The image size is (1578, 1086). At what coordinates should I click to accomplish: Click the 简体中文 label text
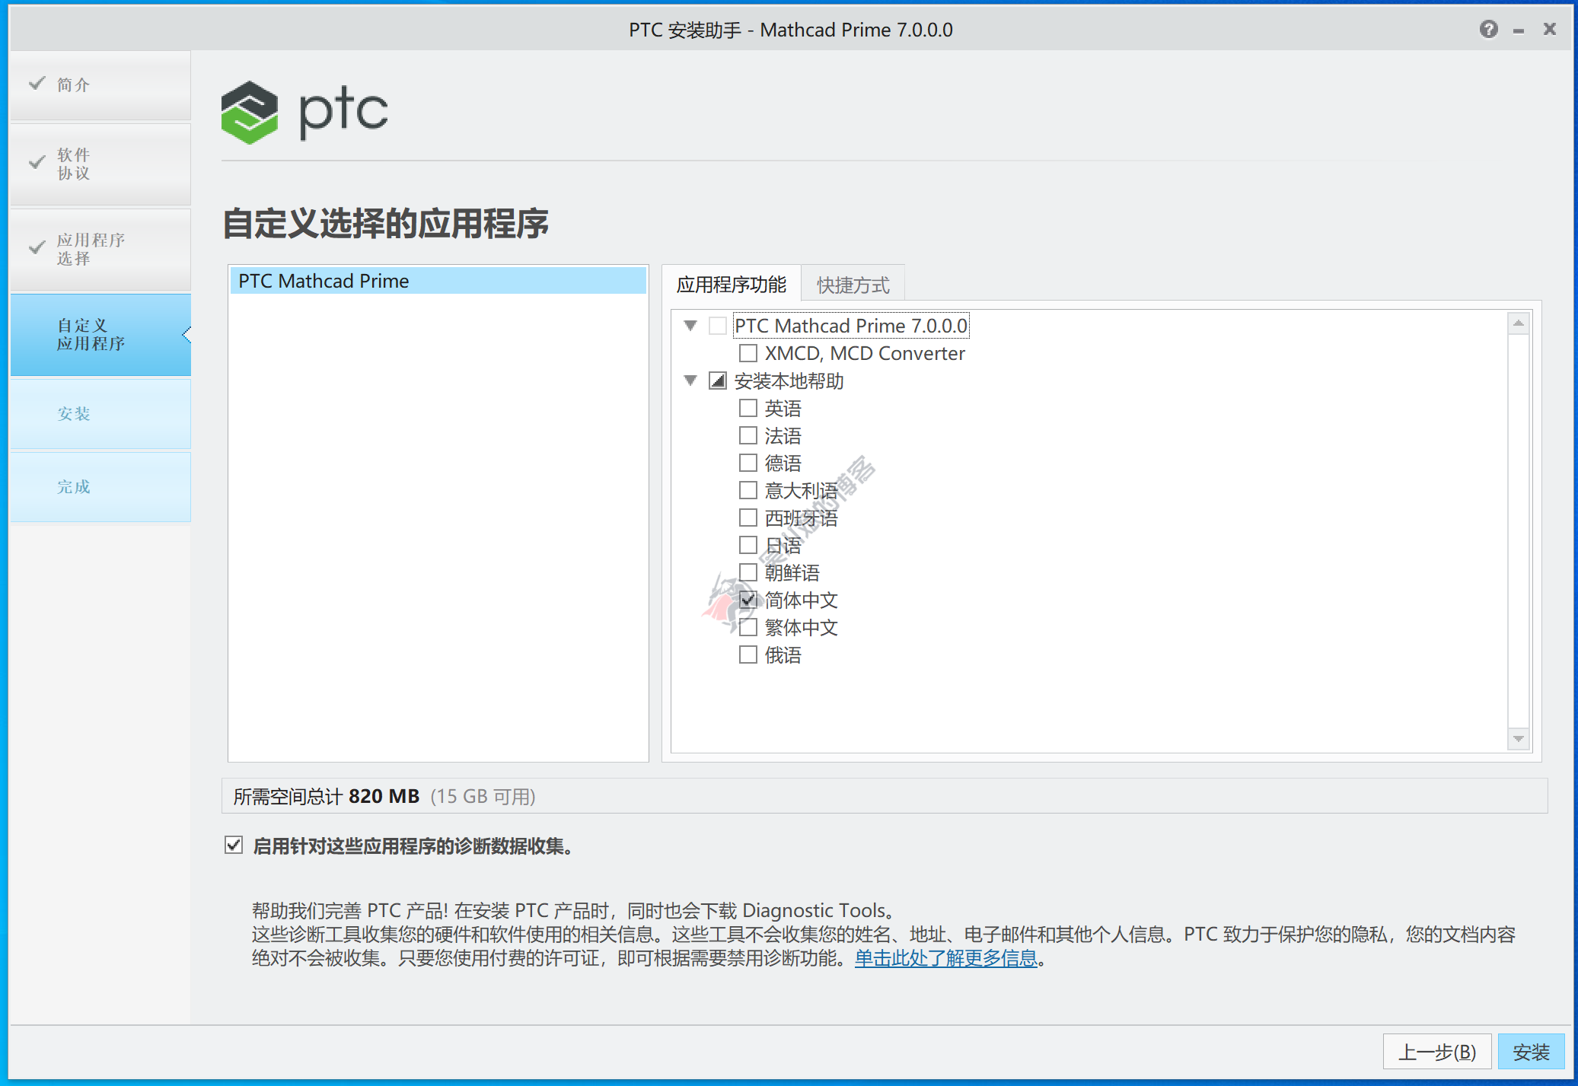click(801, 600)
